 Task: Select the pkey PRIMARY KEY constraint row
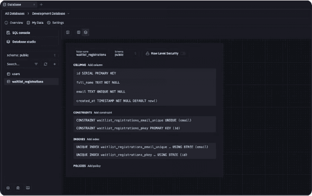145,128
